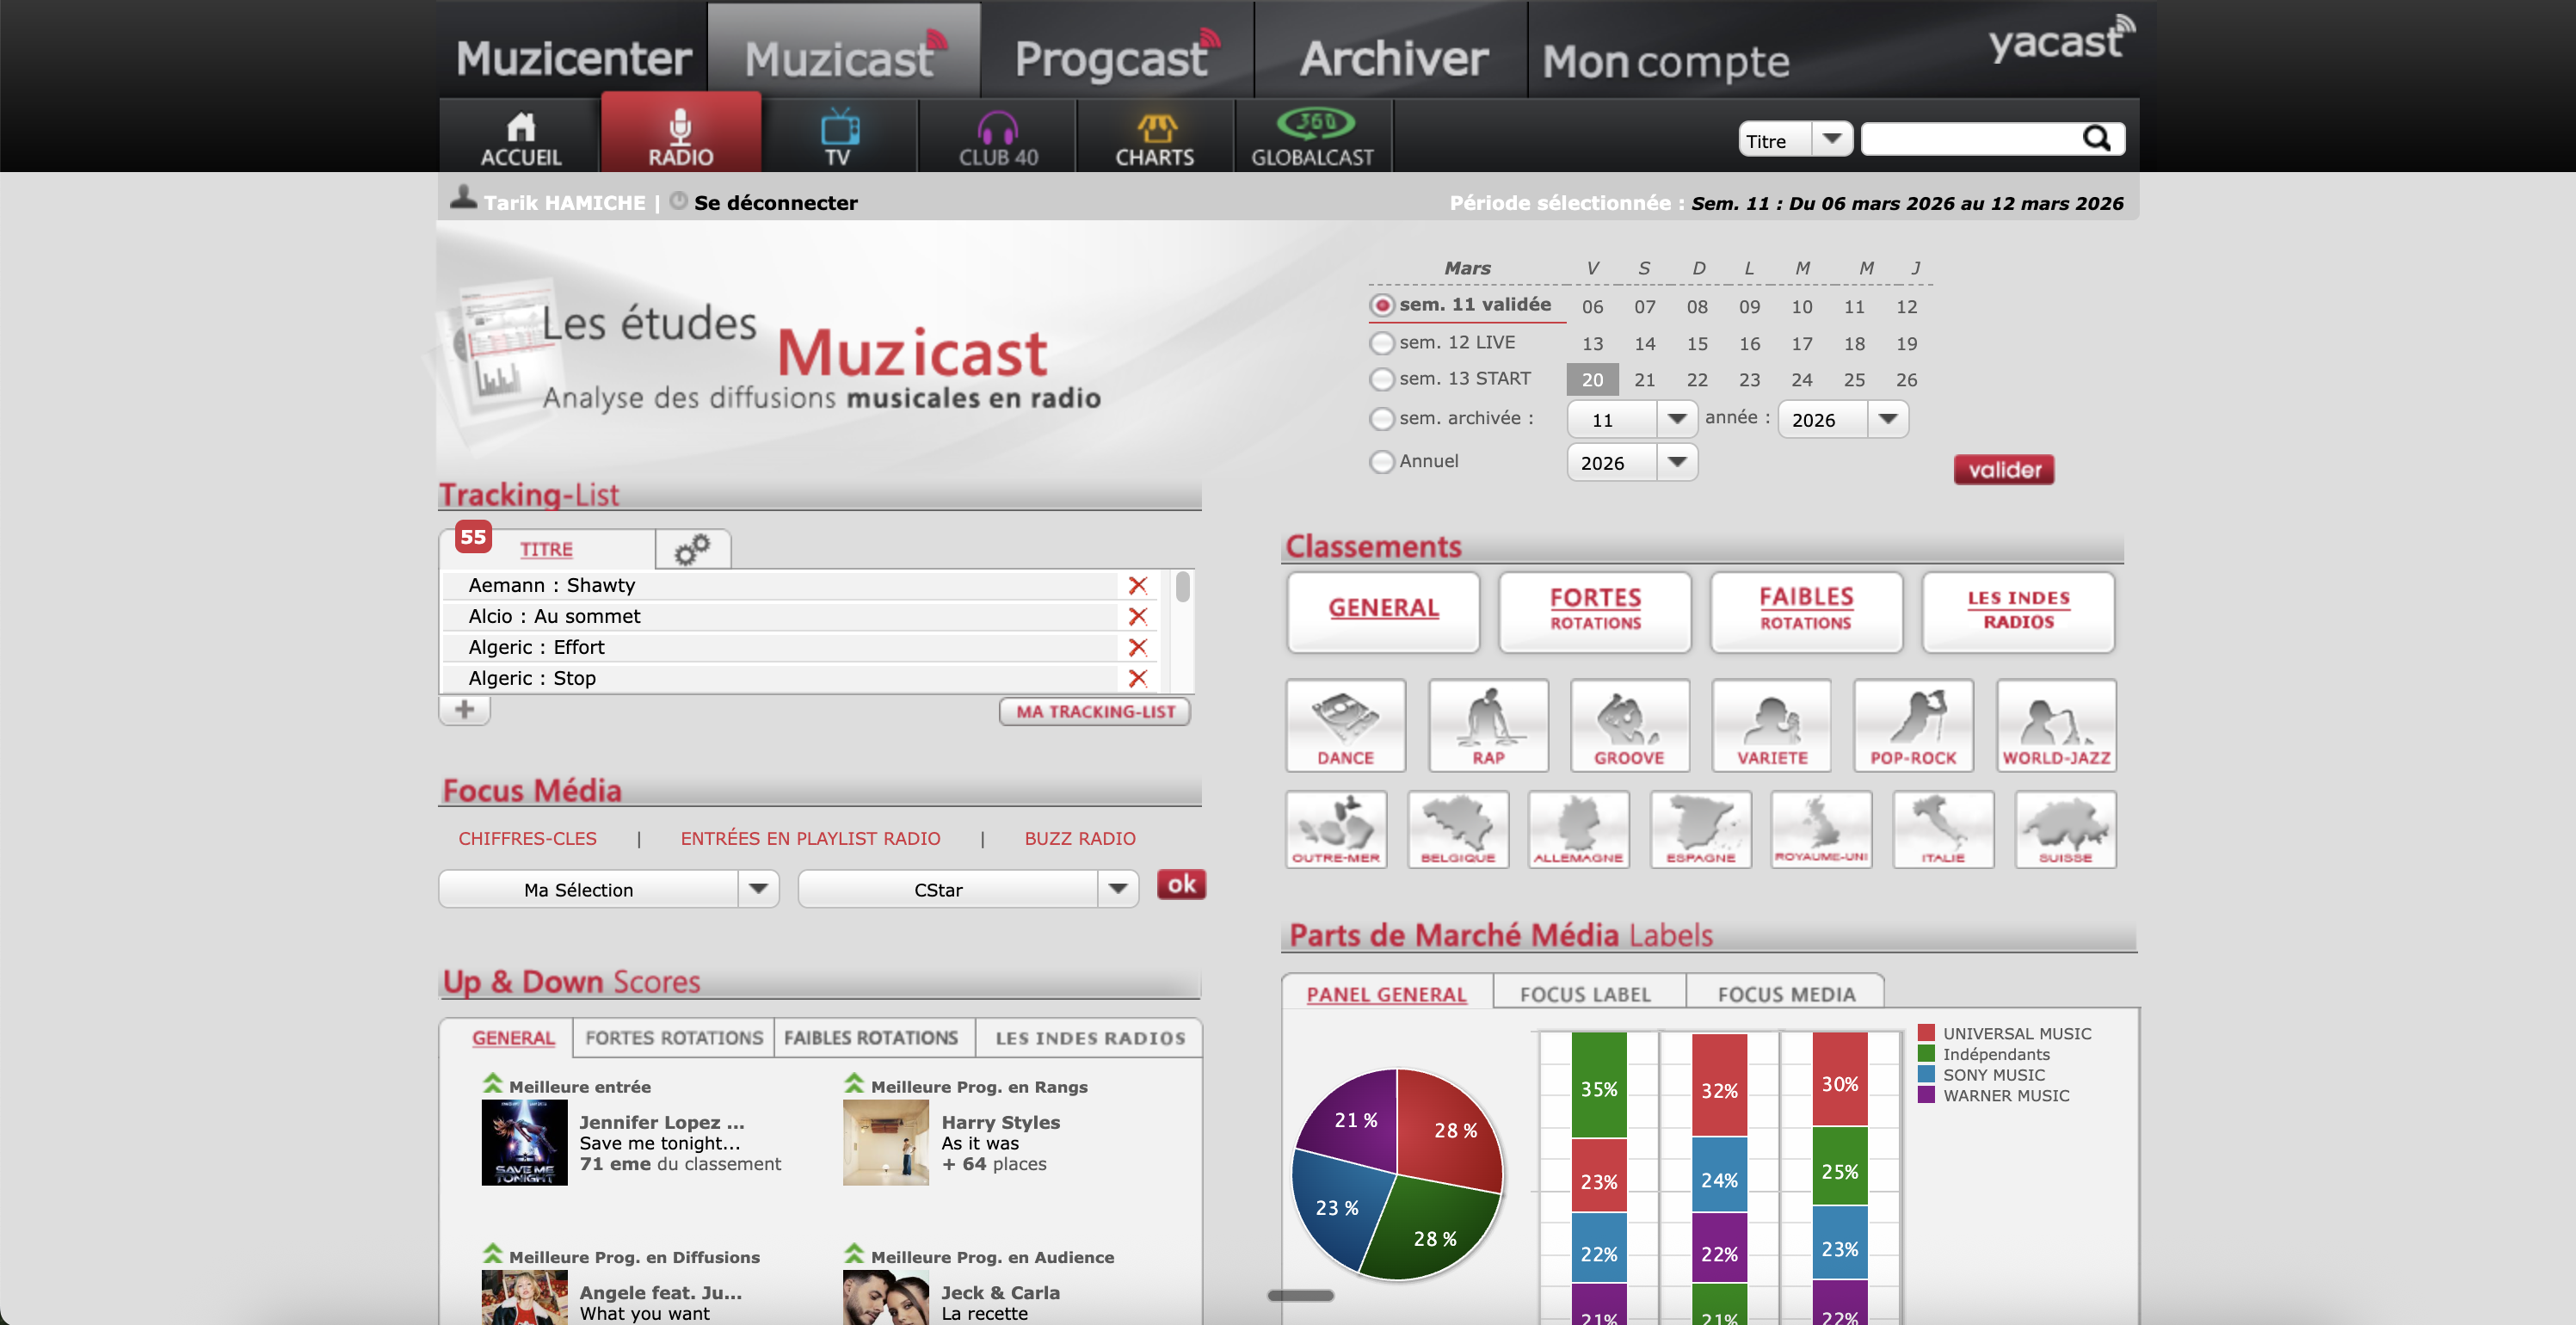Open the TV section
This screenshot has width=2576, height=1325.
pos(838,133)
